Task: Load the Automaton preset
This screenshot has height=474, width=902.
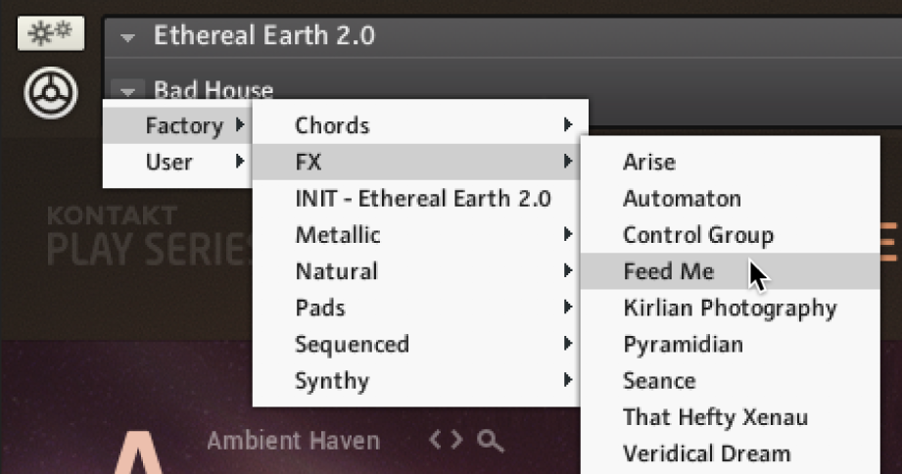Action: [x=682, y=199]
